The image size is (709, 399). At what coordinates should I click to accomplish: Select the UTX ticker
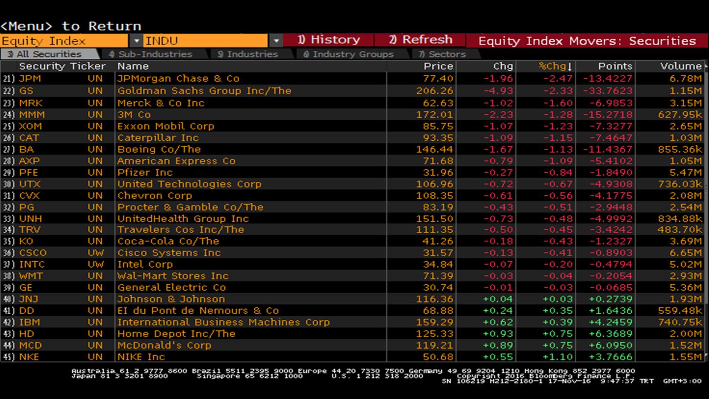point(29,184)
